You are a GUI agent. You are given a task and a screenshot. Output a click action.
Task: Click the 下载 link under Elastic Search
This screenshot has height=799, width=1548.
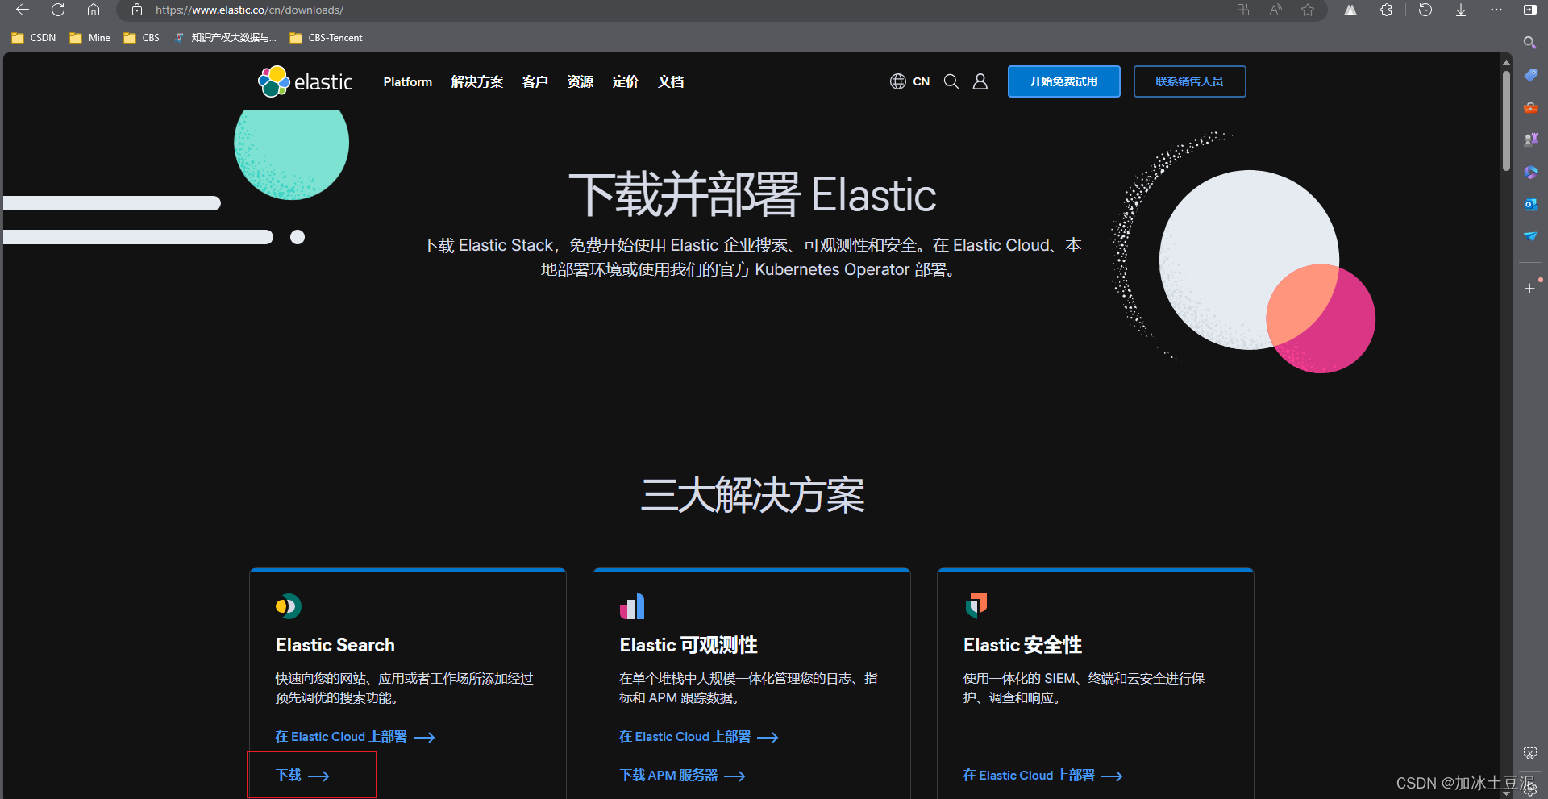pyautogui.click(x=302, y=776)
